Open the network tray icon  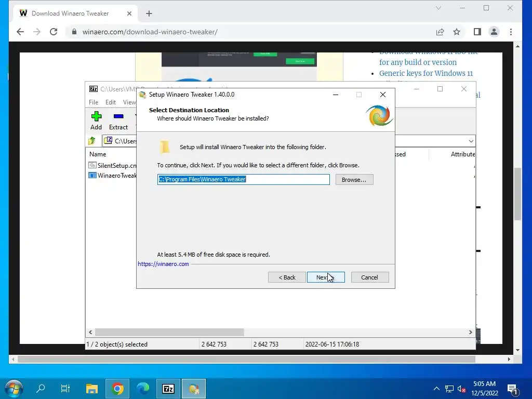point(449,389)
